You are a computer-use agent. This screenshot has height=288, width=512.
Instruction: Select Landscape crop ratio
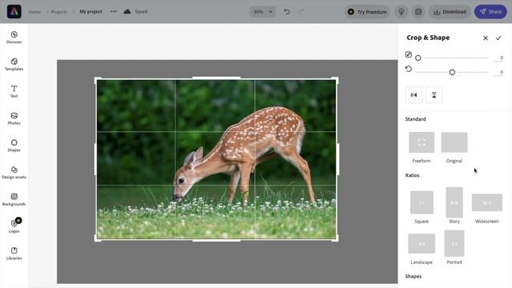coord(422,249)
